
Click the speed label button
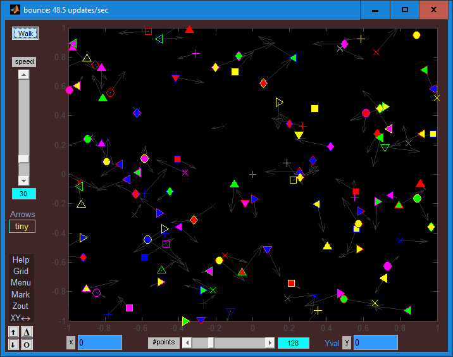pyautogui.click(x=24, y=61)
